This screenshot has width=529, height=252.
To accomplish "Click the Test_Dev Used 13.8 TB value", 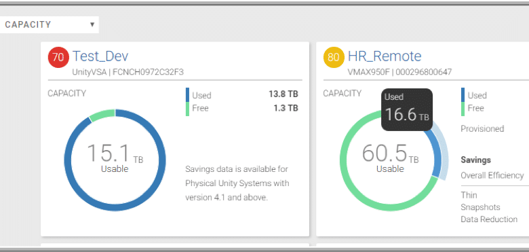I will 283,94.
